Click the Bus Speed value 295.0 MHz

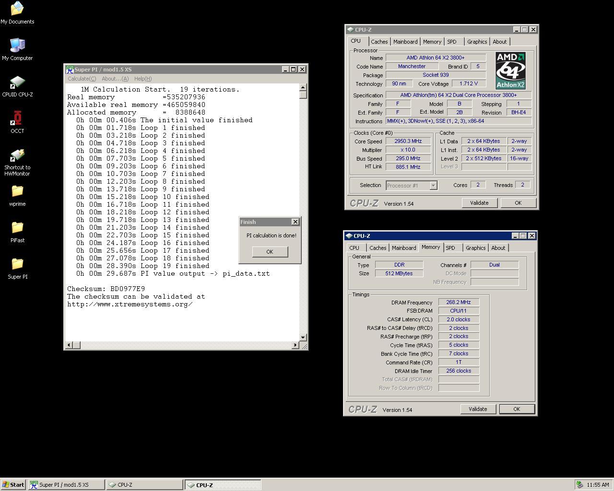[408, 159]
